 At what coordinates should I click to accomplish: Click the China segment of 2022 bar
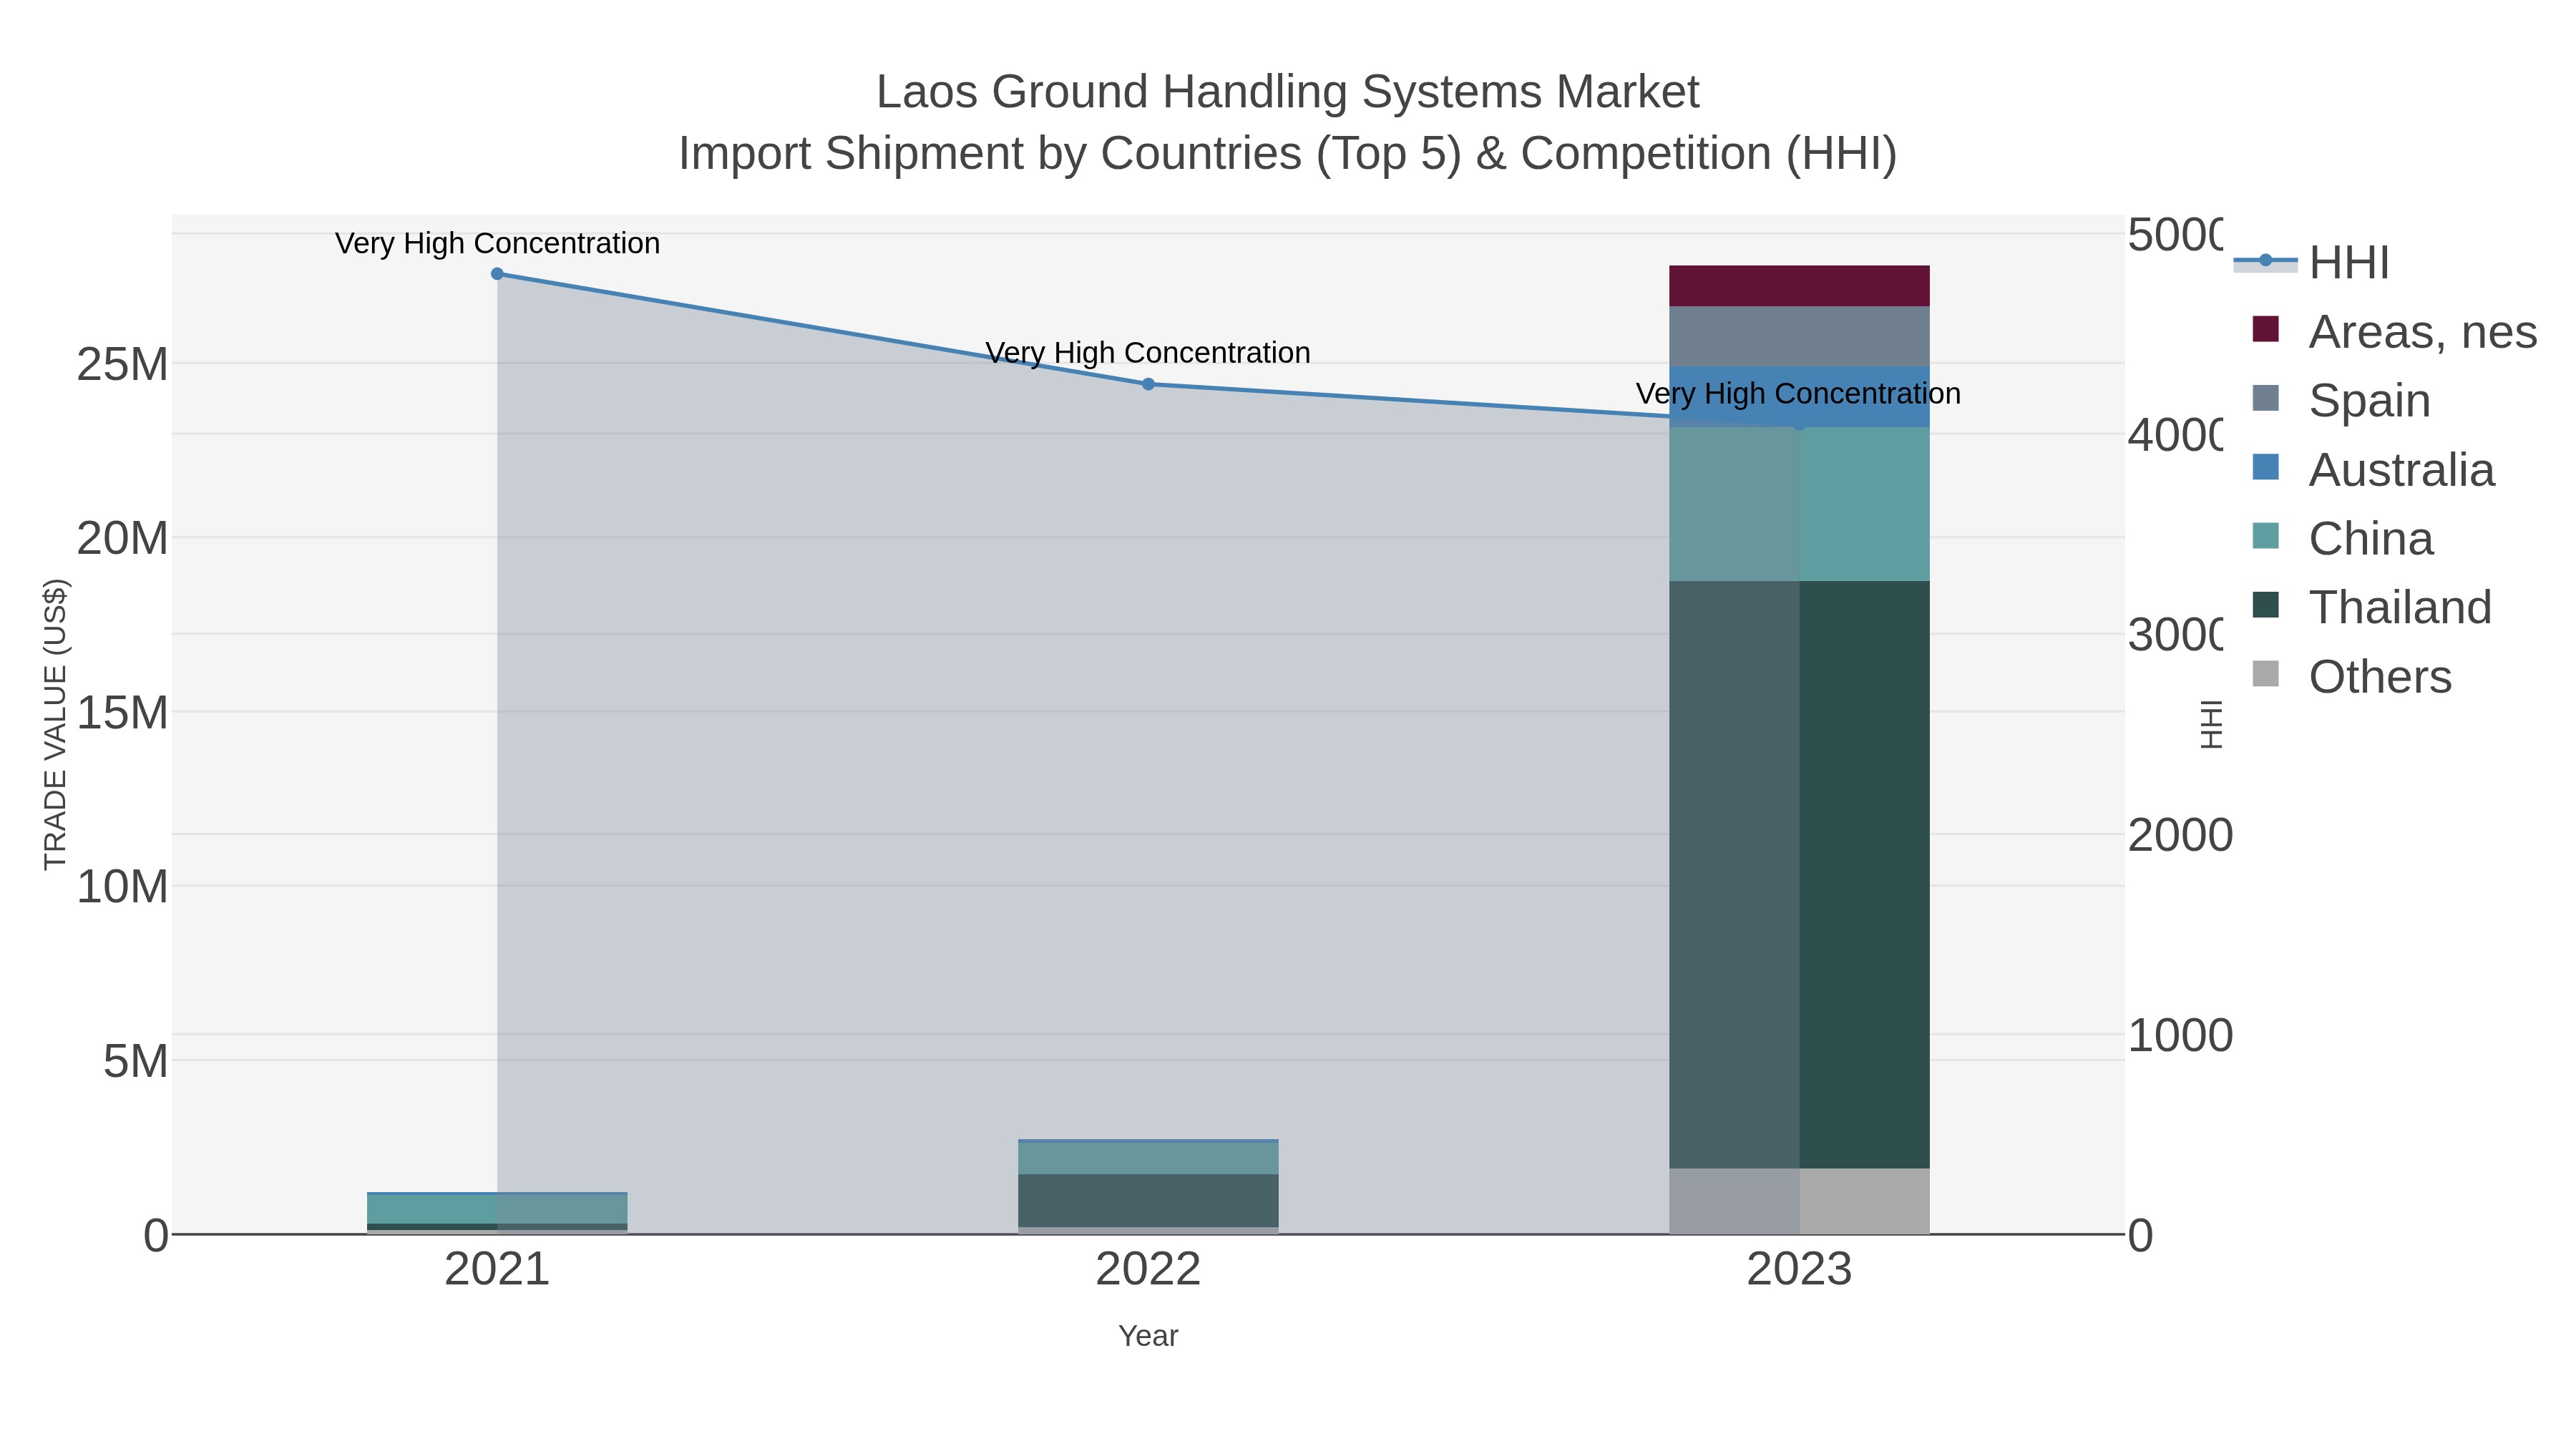point(1148,1158)
